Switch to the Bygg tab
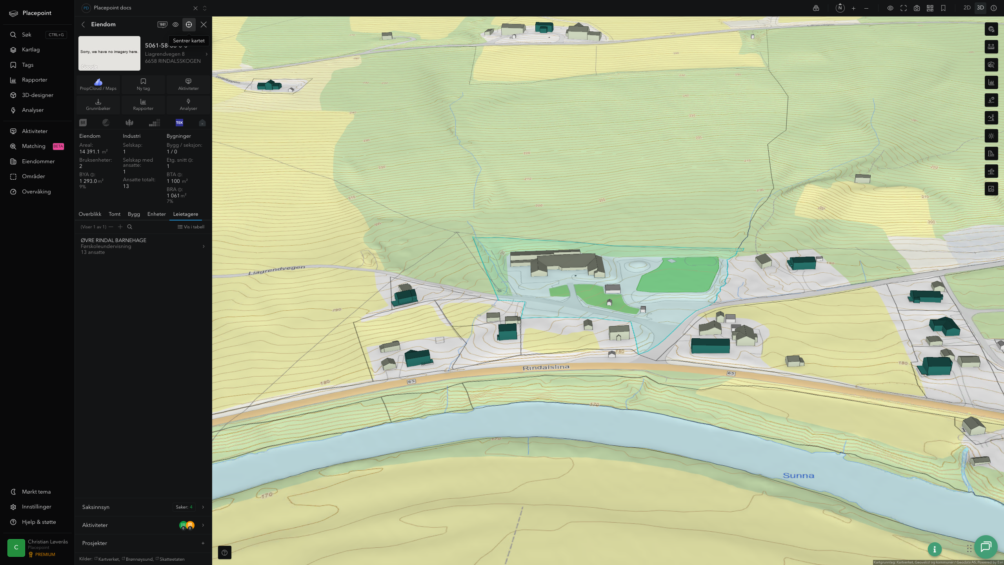This screenshot has width=1004, height=565. pos(134,214)
